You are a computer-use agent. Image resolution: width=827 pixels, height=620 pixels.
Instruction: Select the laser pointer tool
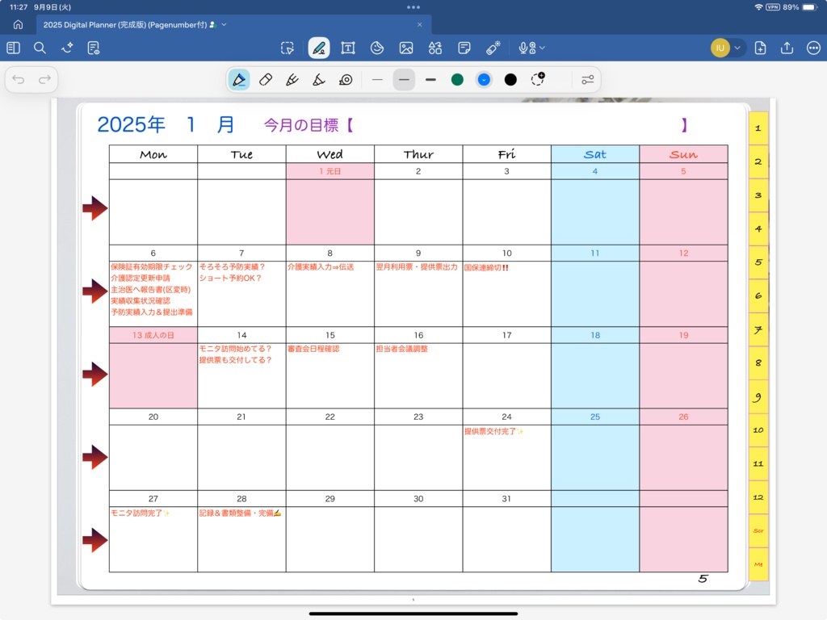pos(493,48)
